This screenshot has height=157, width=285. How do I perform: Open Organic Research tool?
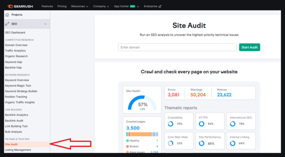16,56
